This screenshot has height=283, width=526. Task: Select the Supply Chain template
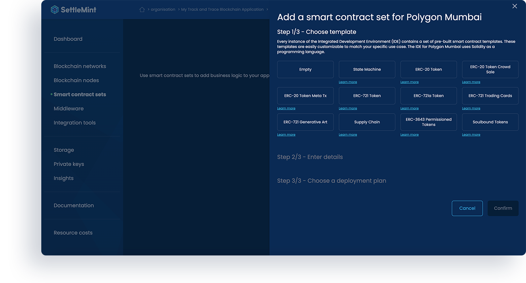click(x=367, y=122)
